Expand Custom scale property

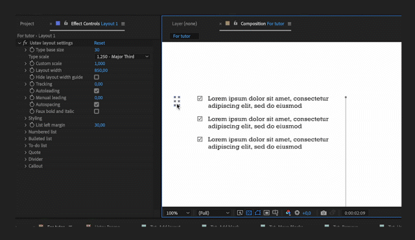point(25,64)
